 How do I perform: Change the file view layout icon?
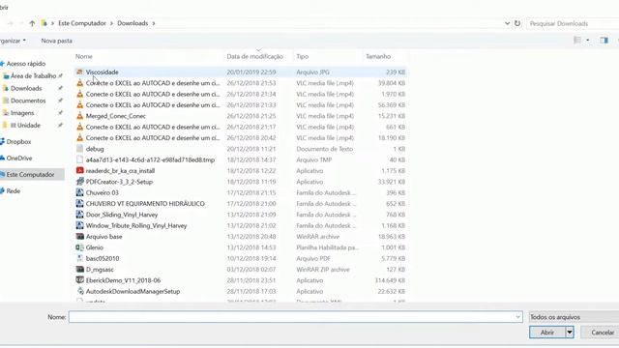coord(577,41)
